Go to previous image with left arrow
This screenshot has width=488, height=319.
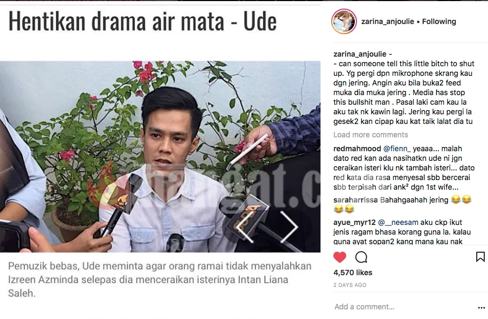tap(245, 227)
